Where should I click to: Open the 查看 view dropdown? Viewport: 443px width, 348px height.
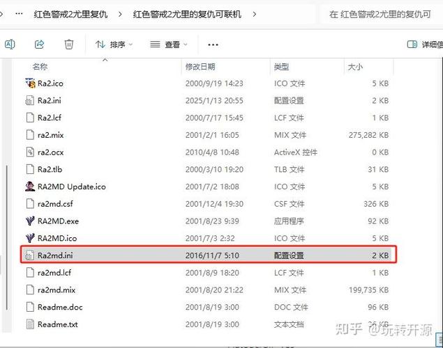coord(169,45)
